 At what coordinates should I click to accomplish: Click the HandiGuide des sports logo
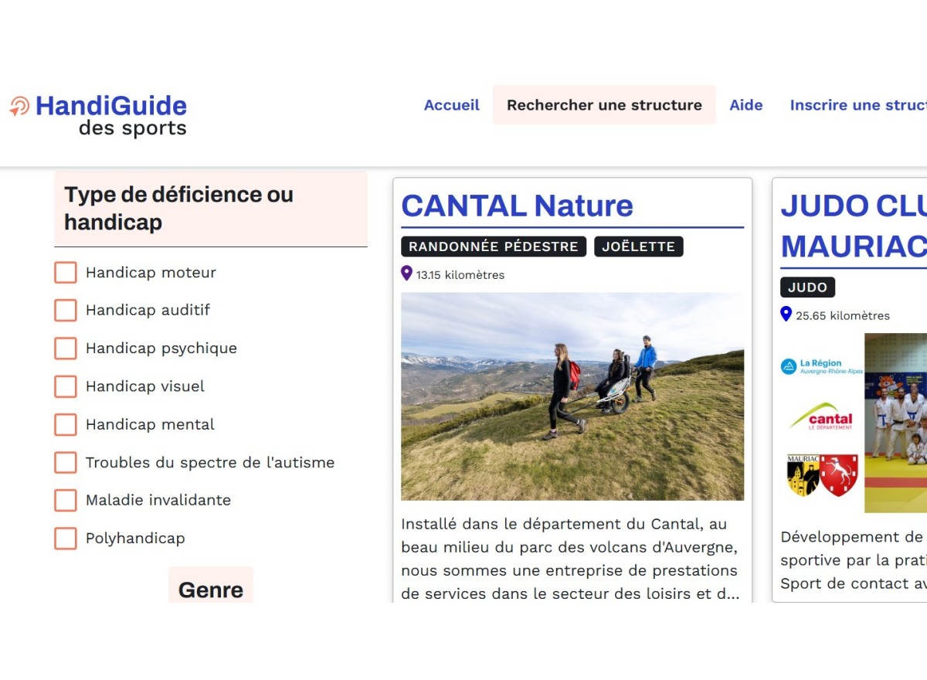(x=98, y=115)
